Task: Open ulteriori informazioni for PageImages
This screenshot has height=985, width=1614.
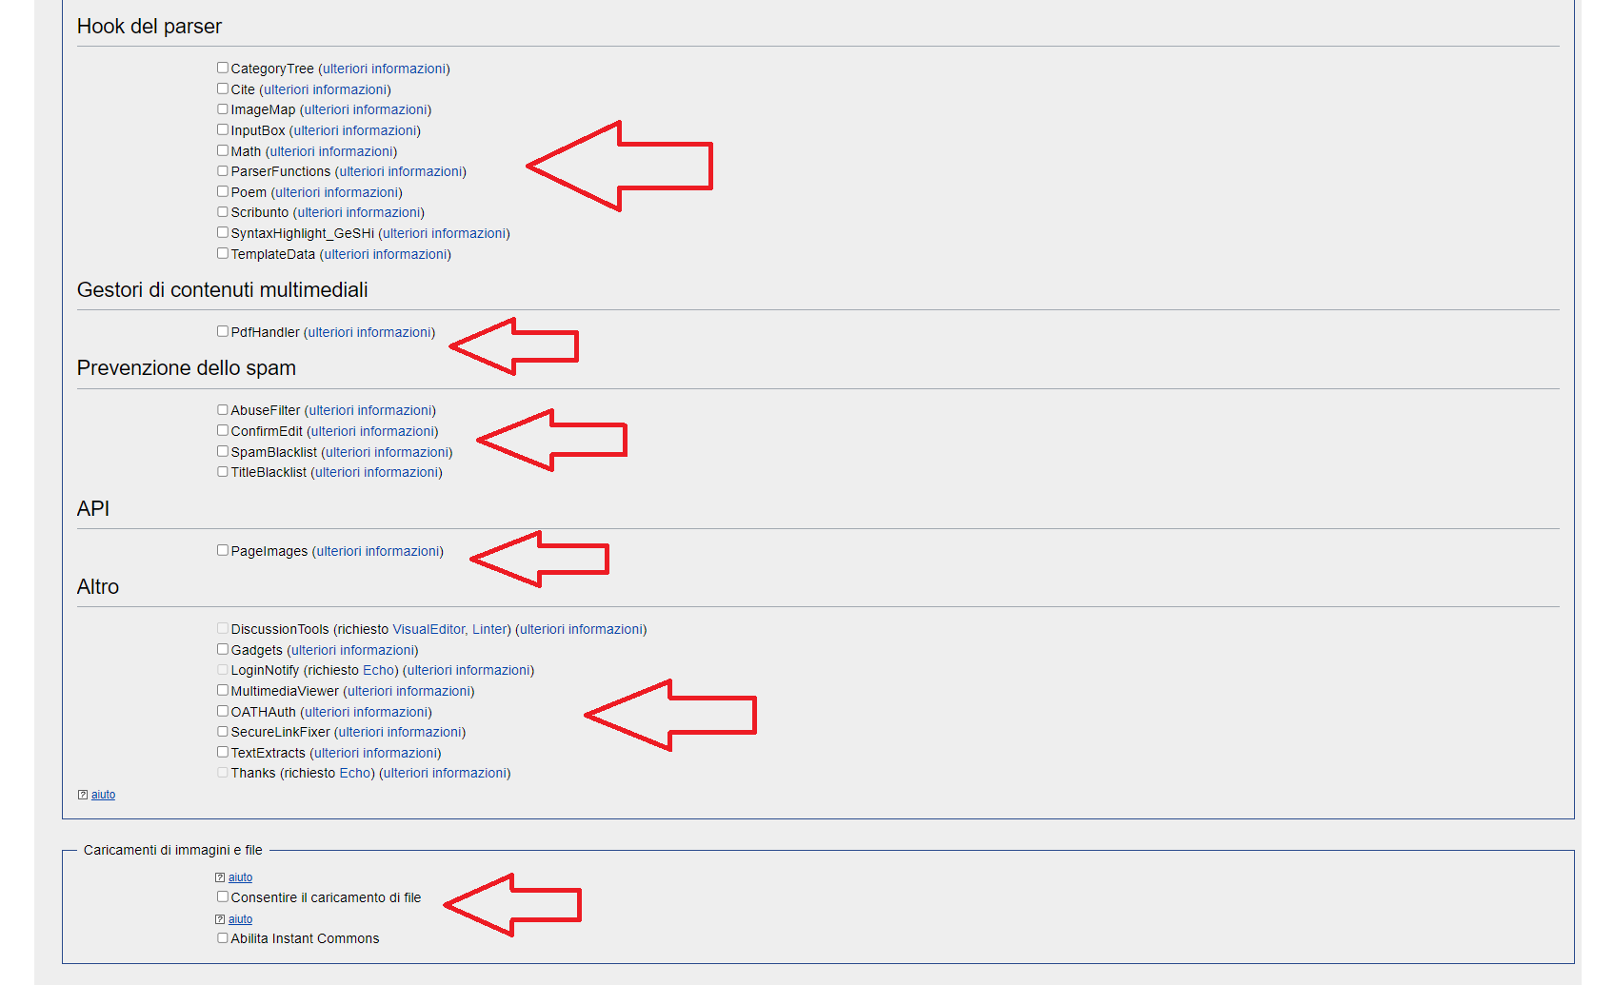Action: [378, 551]
